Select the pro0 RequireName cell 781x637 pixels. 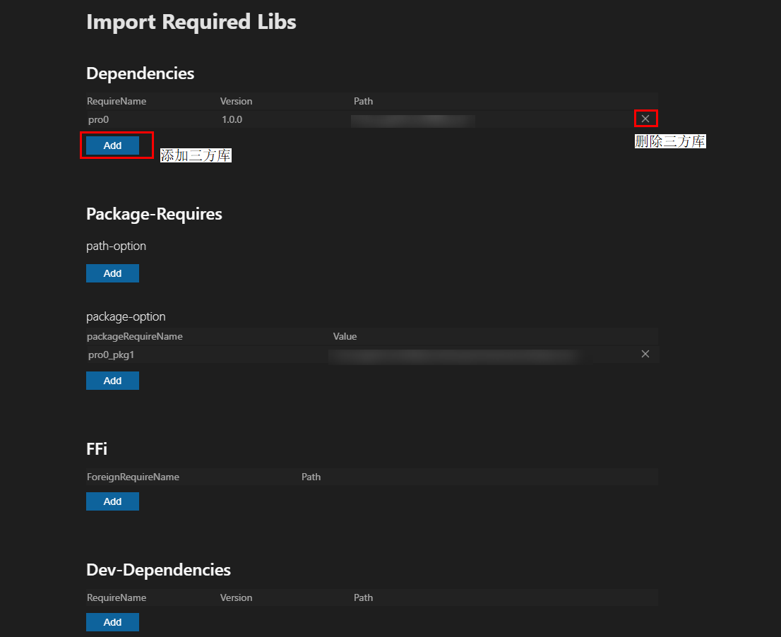pyautogui.click(x=99, y=119)
